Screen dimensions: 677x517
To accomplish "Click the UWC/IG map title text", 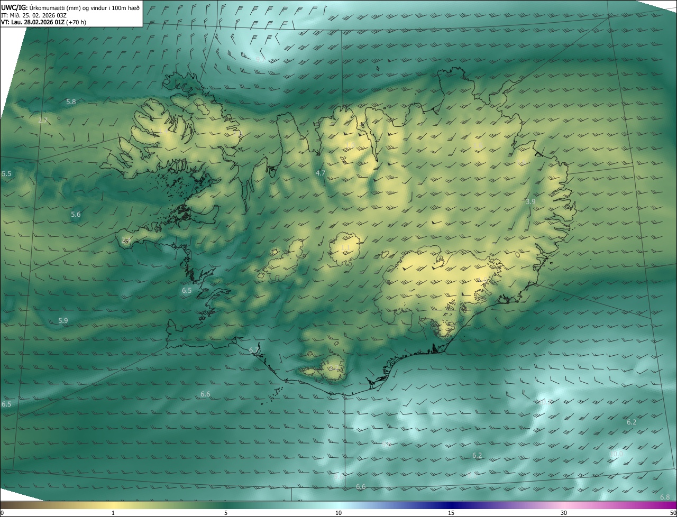I will (14, 7).
